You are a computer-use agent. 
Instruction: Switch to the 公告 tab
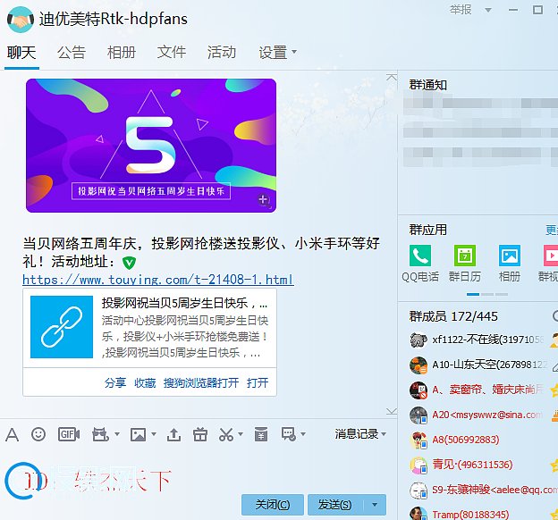coord(72,53)
